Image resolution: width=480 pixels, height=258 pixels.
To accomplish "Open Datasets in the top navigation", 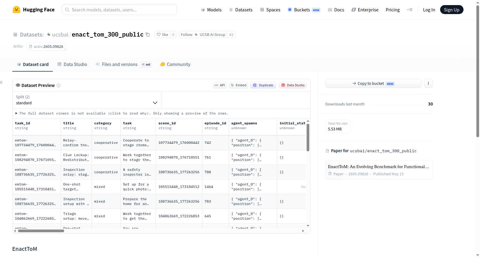I will 241,10.
